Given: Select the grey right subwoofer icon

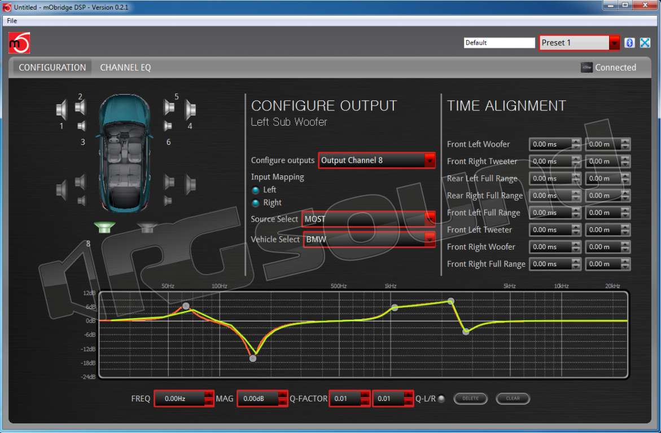Looking at the screenshot, I should click(x=147, y=227).
